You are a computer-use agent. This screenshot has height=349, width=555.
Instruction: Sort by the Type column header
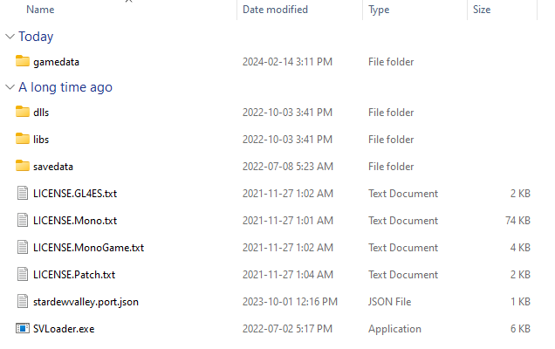click(379, 10)
